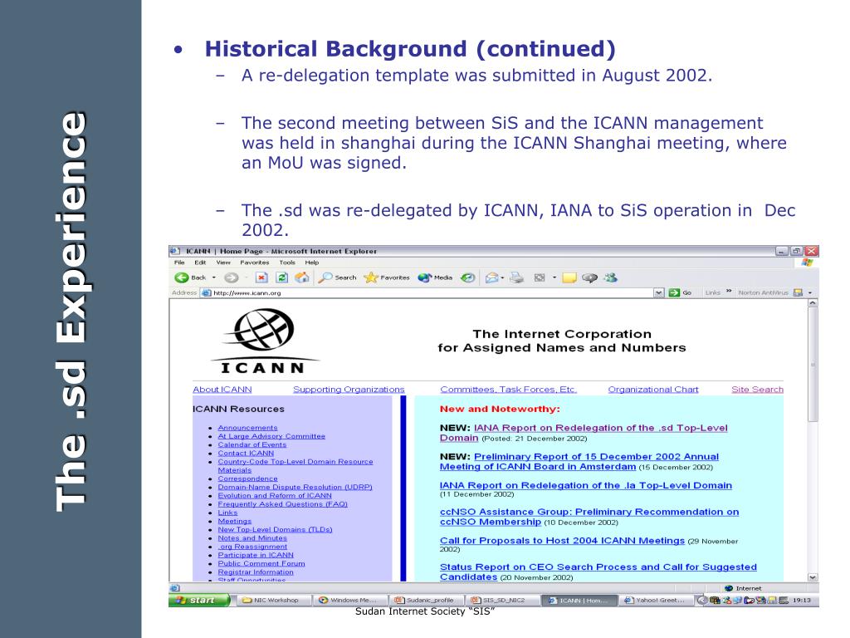Image resolution: width=850 pixels, height=638 pixels.
Task: Open the About ICANN link
Action: pos(222,390)
